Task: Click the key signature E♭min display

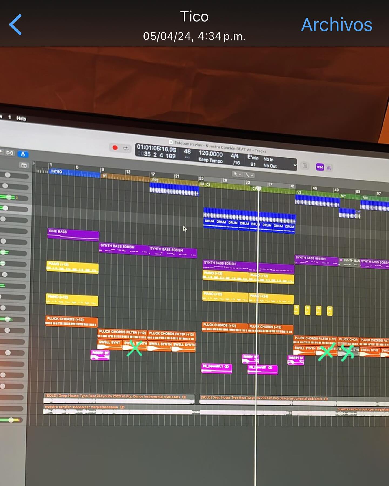Action: (x=253, y=157)
